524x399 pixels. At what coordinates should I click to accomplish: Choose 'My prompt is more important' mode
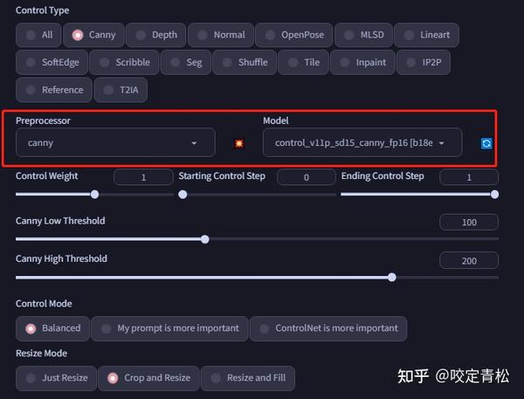[169, 328]
